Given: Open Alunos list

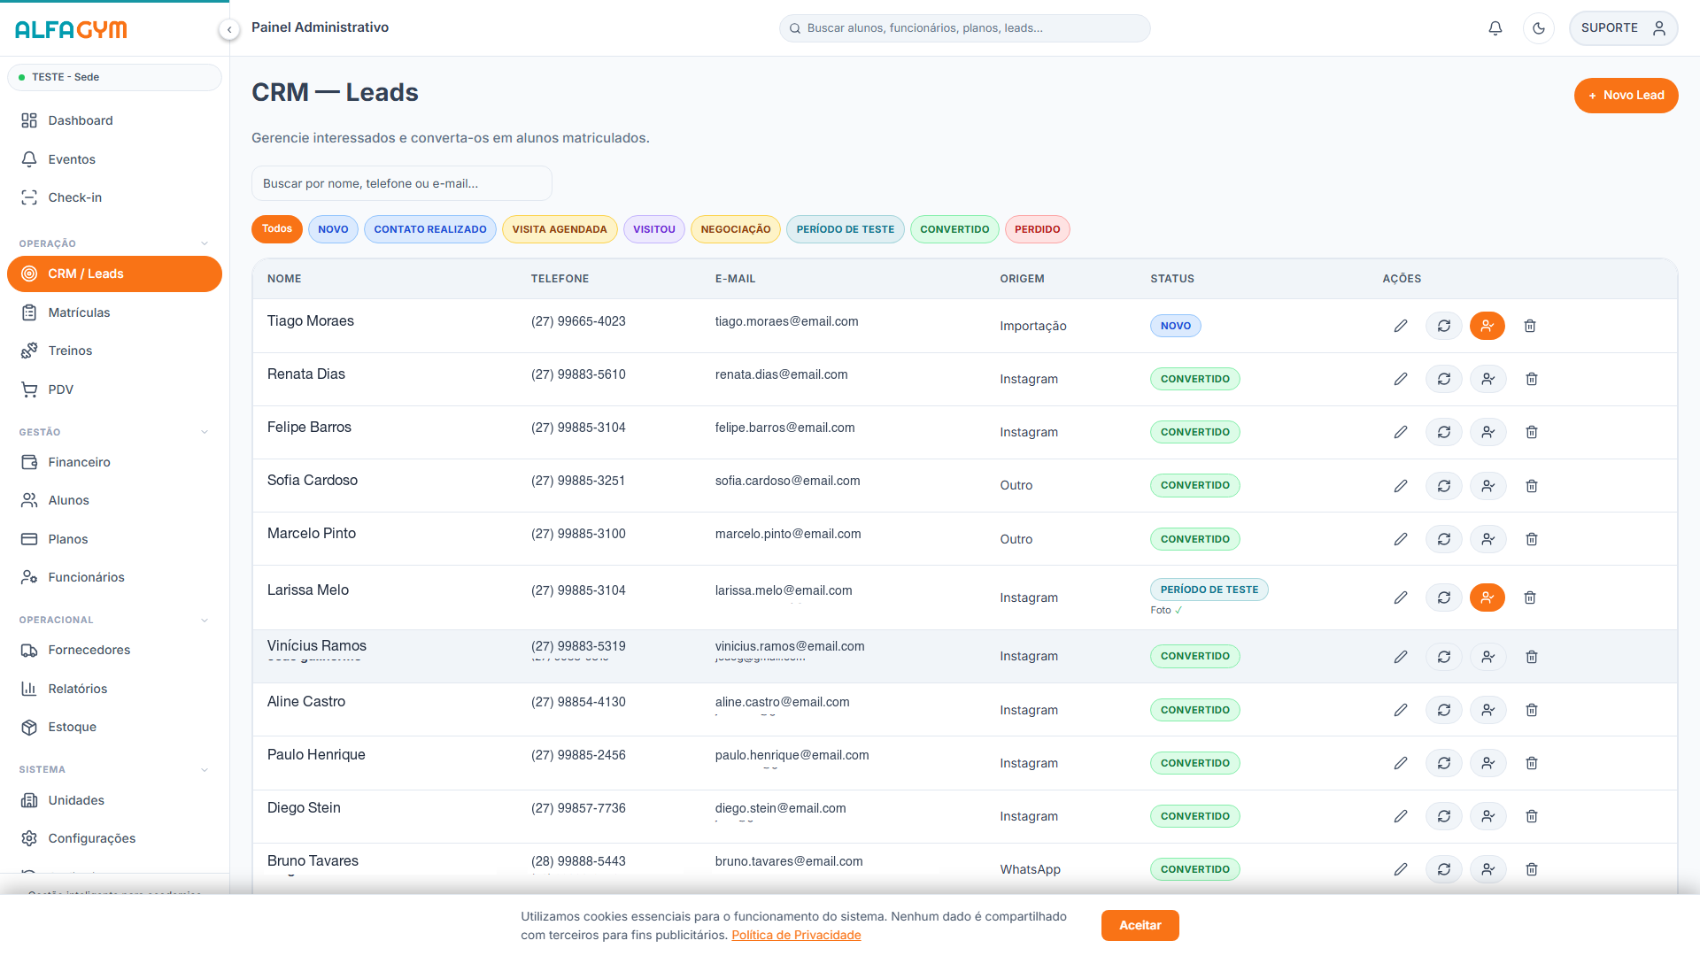Looking at the screenshot, I should tap(114, 500).
